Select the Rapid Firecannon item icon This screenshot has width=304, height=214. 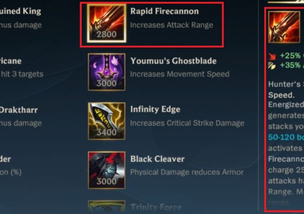coord(106,23)
